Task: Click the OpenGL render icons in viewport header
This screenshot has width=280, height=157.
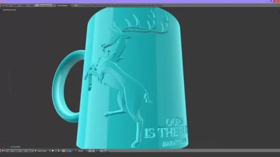Action: (x=106, y=151)
